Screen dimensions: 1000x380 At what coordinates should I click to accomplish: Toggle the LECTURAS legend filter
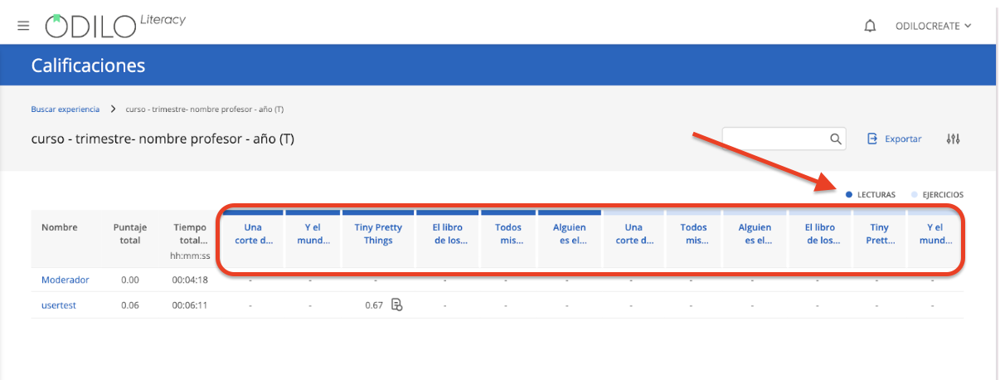coord(871,195)
